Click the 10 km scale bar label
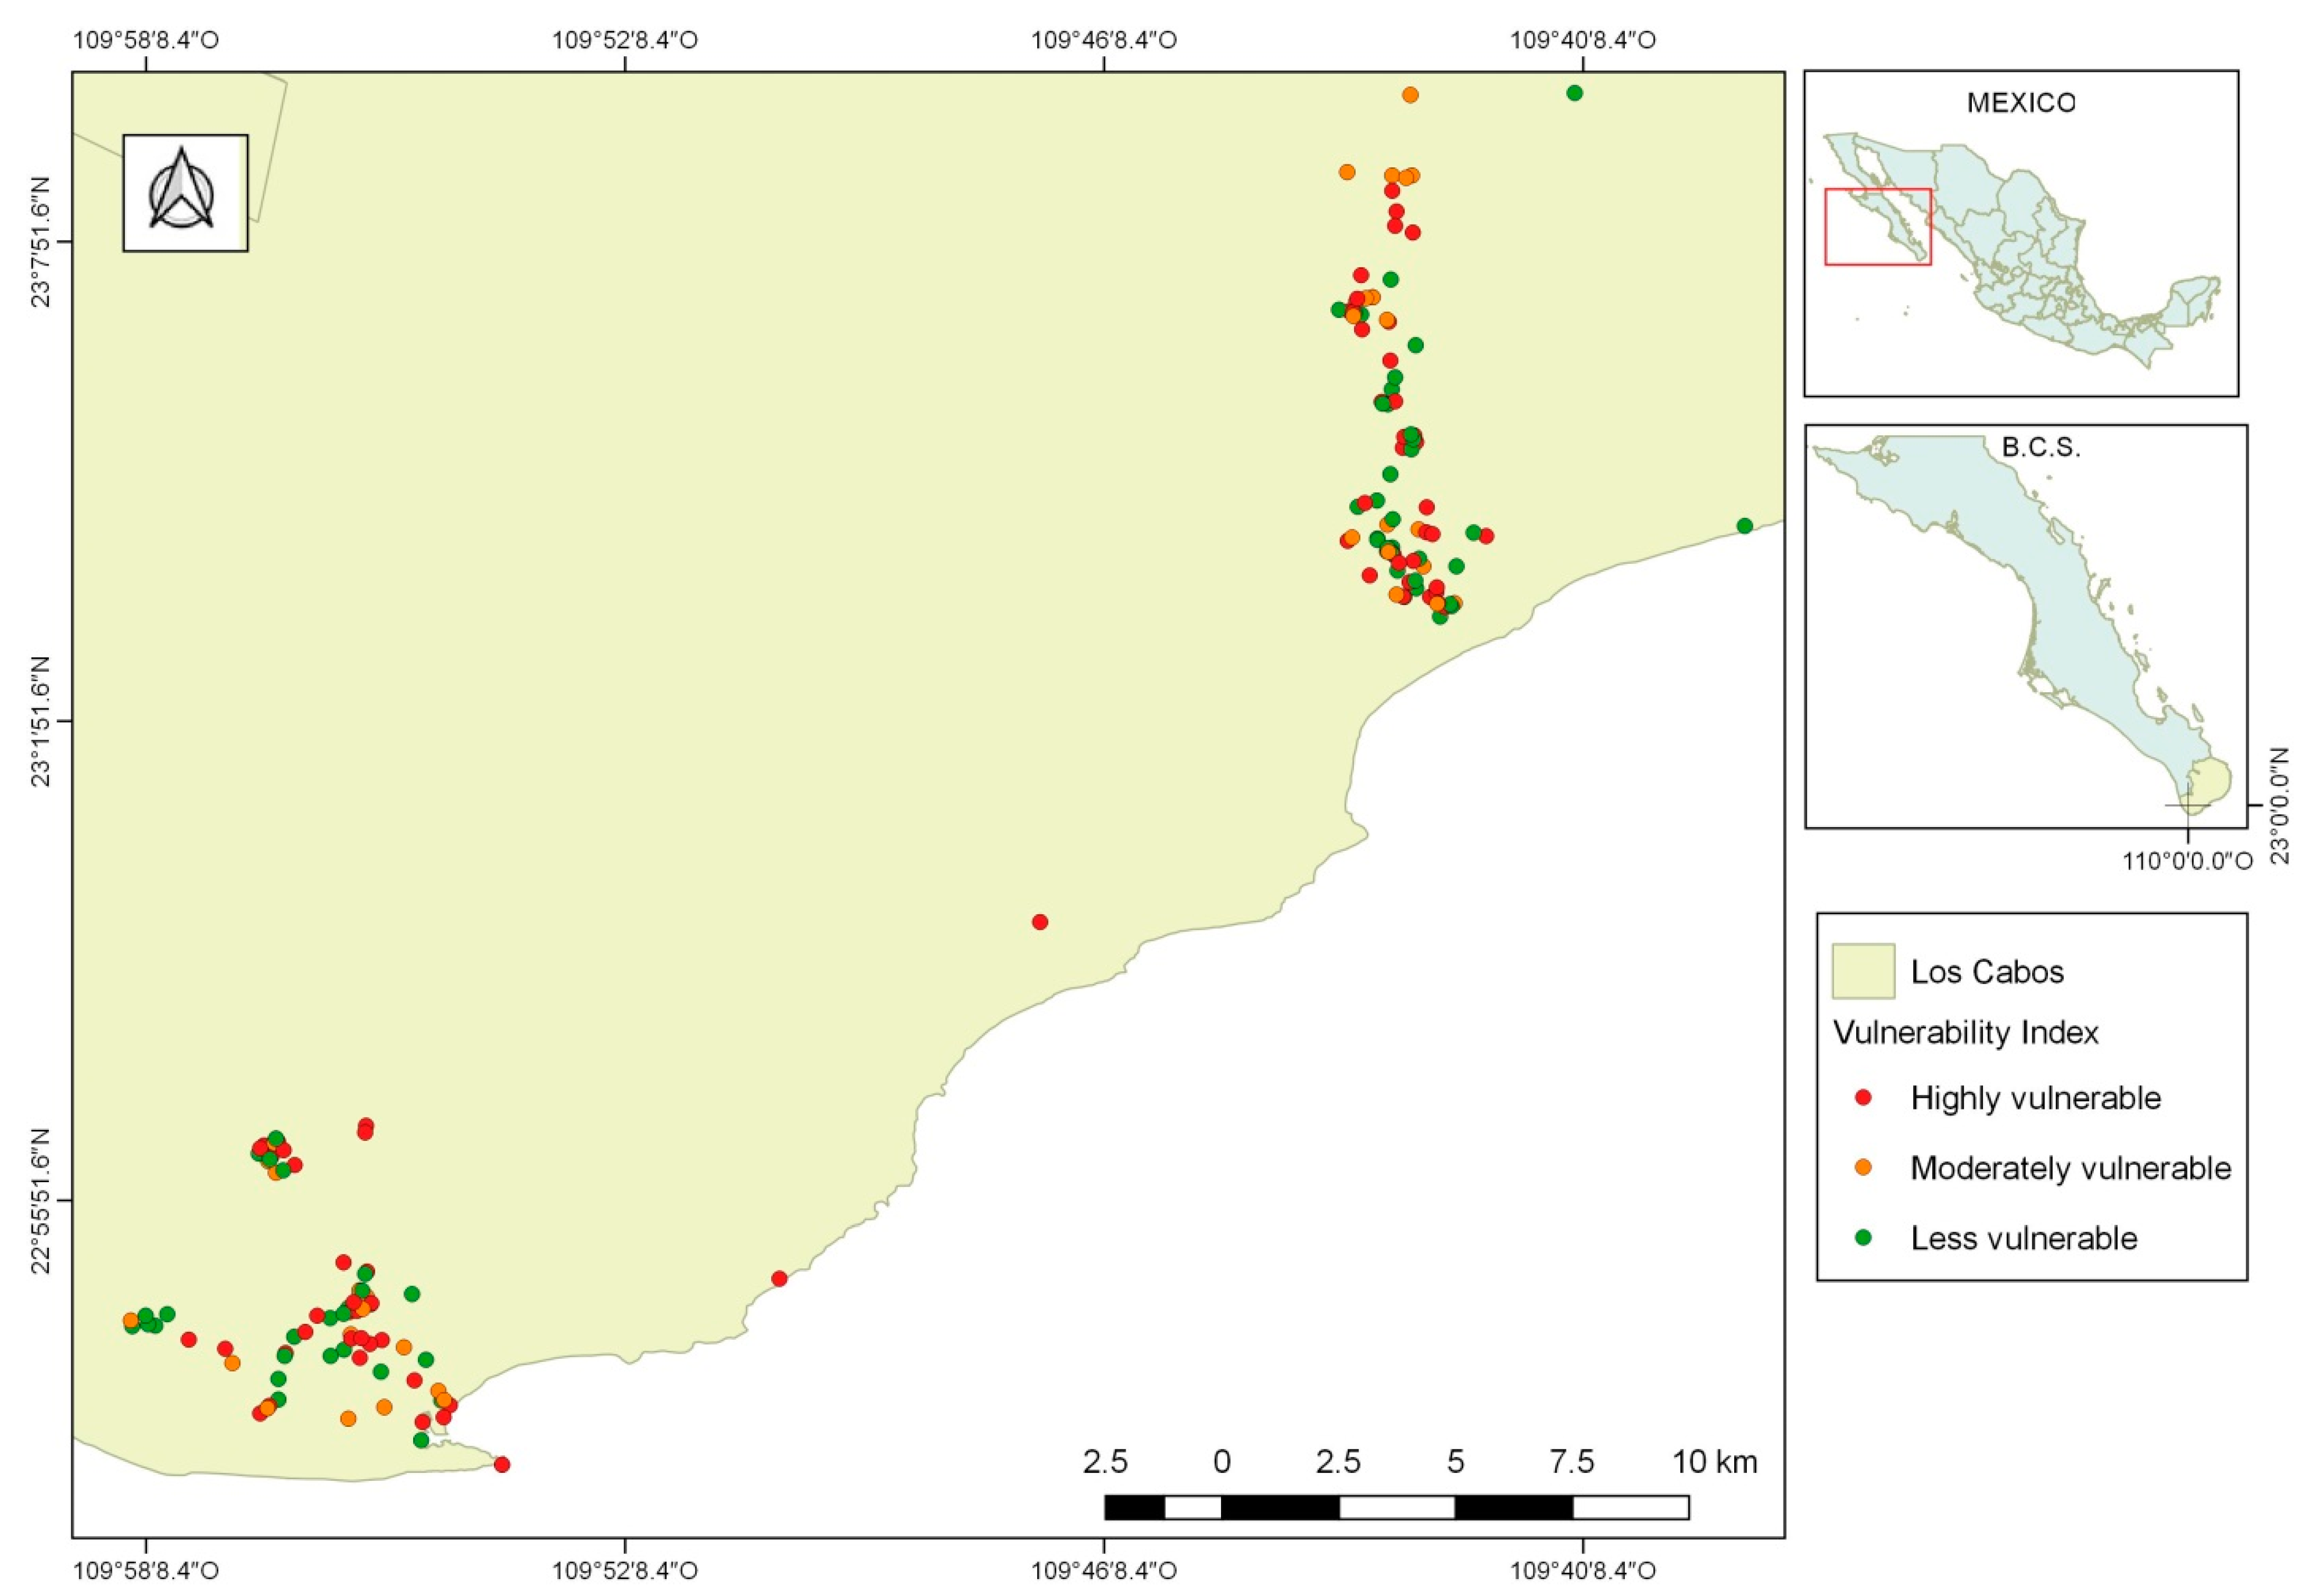The width and height of the screenshot is (2310, 1596). point(1714,1462)
